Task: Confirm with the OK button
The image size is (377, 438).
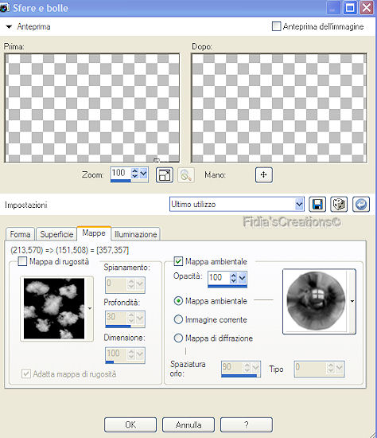Action: tap(130, 424)
